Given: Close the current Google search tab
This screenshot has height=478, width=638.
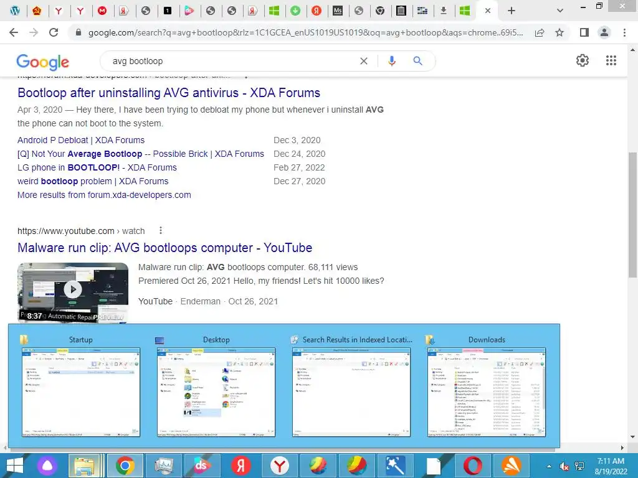Looking at the screenshot, I should point(487,11).
